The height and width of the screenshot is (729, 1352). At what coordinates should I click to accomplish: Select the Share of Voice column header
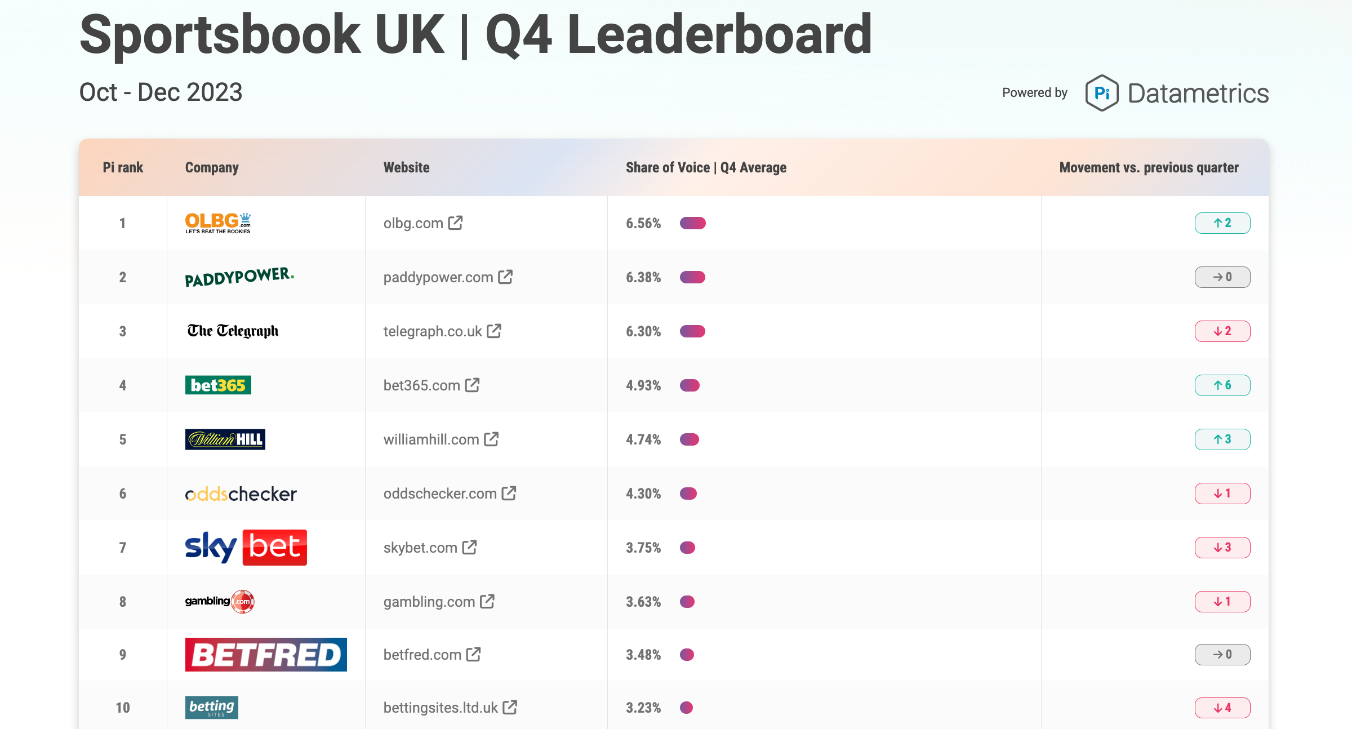706,167
